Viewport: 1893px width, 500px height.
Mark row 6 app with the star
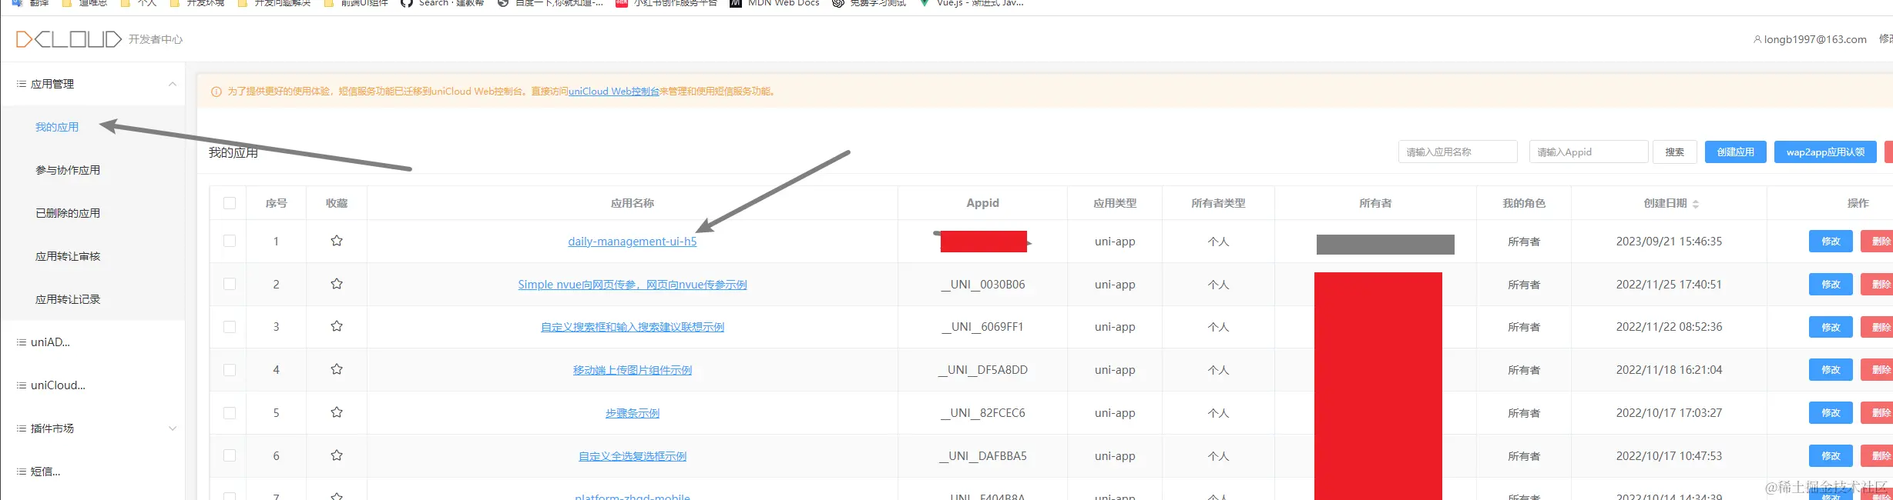point(337,455)
